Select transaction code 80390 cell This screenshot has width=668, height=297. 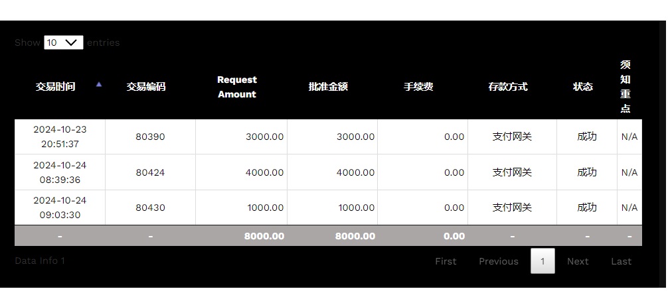pos(150,137)
